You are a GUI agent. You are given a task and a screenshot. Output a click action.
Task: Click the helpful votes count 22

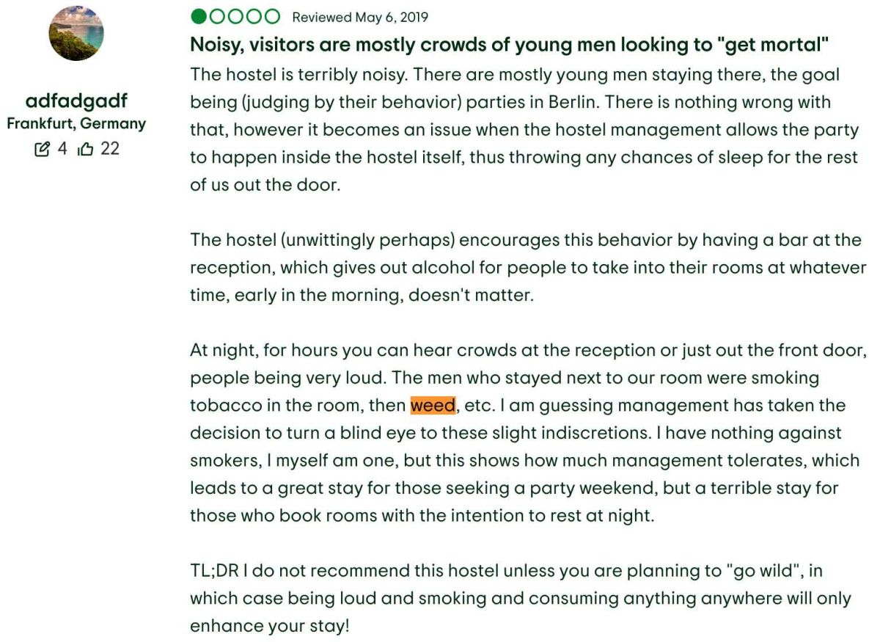click(109, 150)
